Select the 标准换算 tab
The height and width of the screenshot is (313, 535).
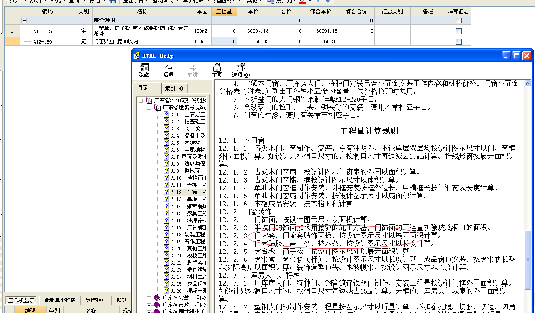tap(96, 300)
